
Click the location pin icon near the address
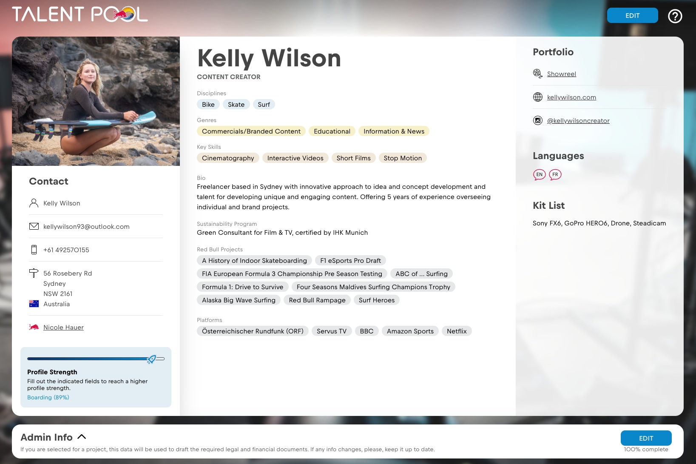point(34,273)
